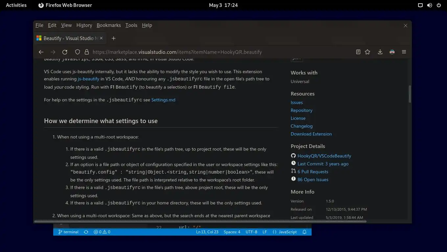
Task: Click the GitHub icon beside HookyQR/VSCodeBeautify
Action: (x=293, y=156)
